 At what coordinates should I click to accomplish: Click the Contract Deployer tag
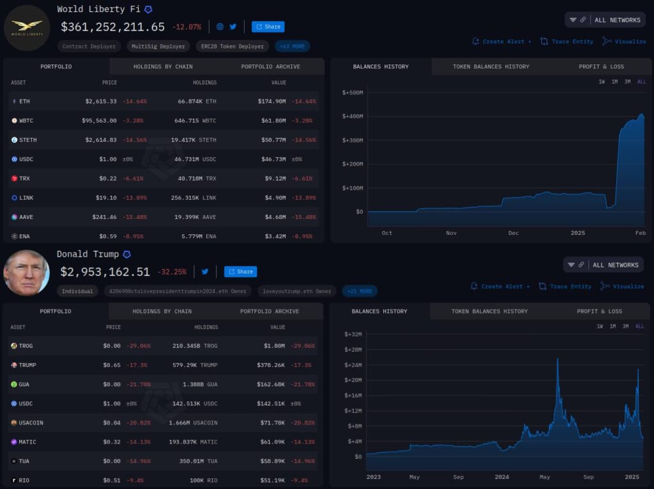[x=89, y=46]
